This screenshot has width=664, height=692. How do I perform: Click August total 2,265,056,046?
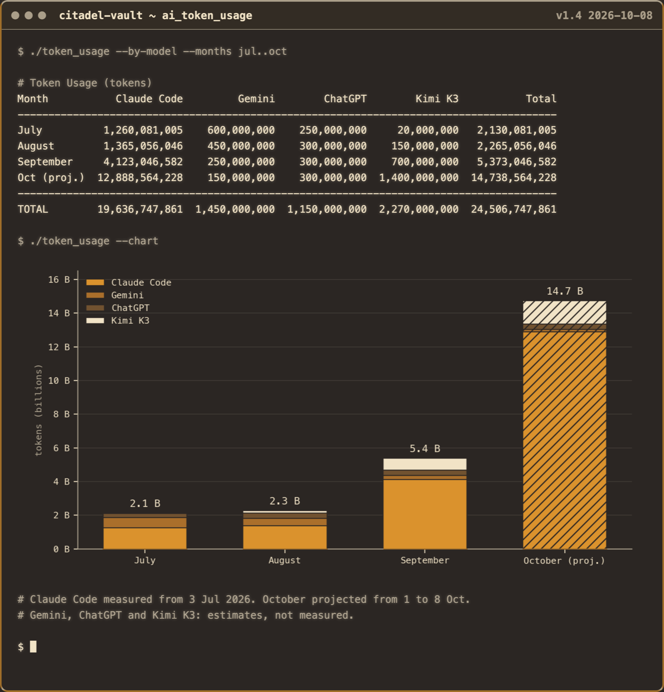pyautogui.click(x=516, y=146)
